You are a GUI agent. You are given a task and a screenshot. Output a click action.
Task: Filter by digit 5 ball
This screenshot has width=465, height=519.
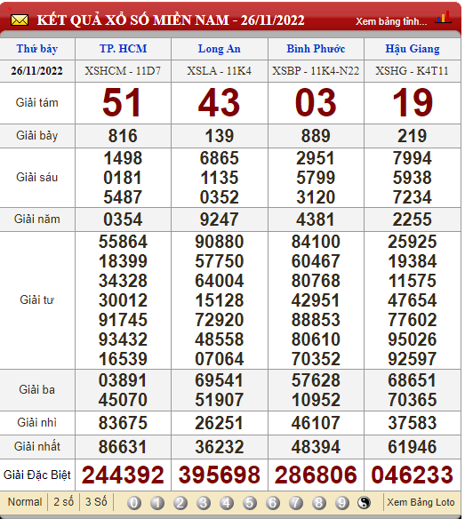tap(250, 503)
